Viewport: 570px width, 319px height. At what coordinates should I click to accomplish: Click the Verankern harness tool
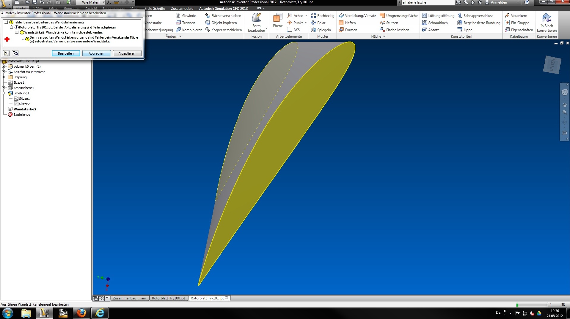[516, 15]
